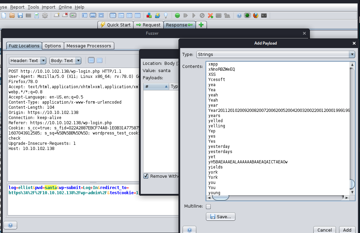360x233 pixels.
Task: Toggle the split header/body view button
Action: pos(91,60)
